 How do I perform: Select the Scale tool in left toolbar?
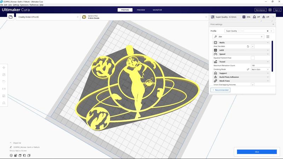[4, 75]
